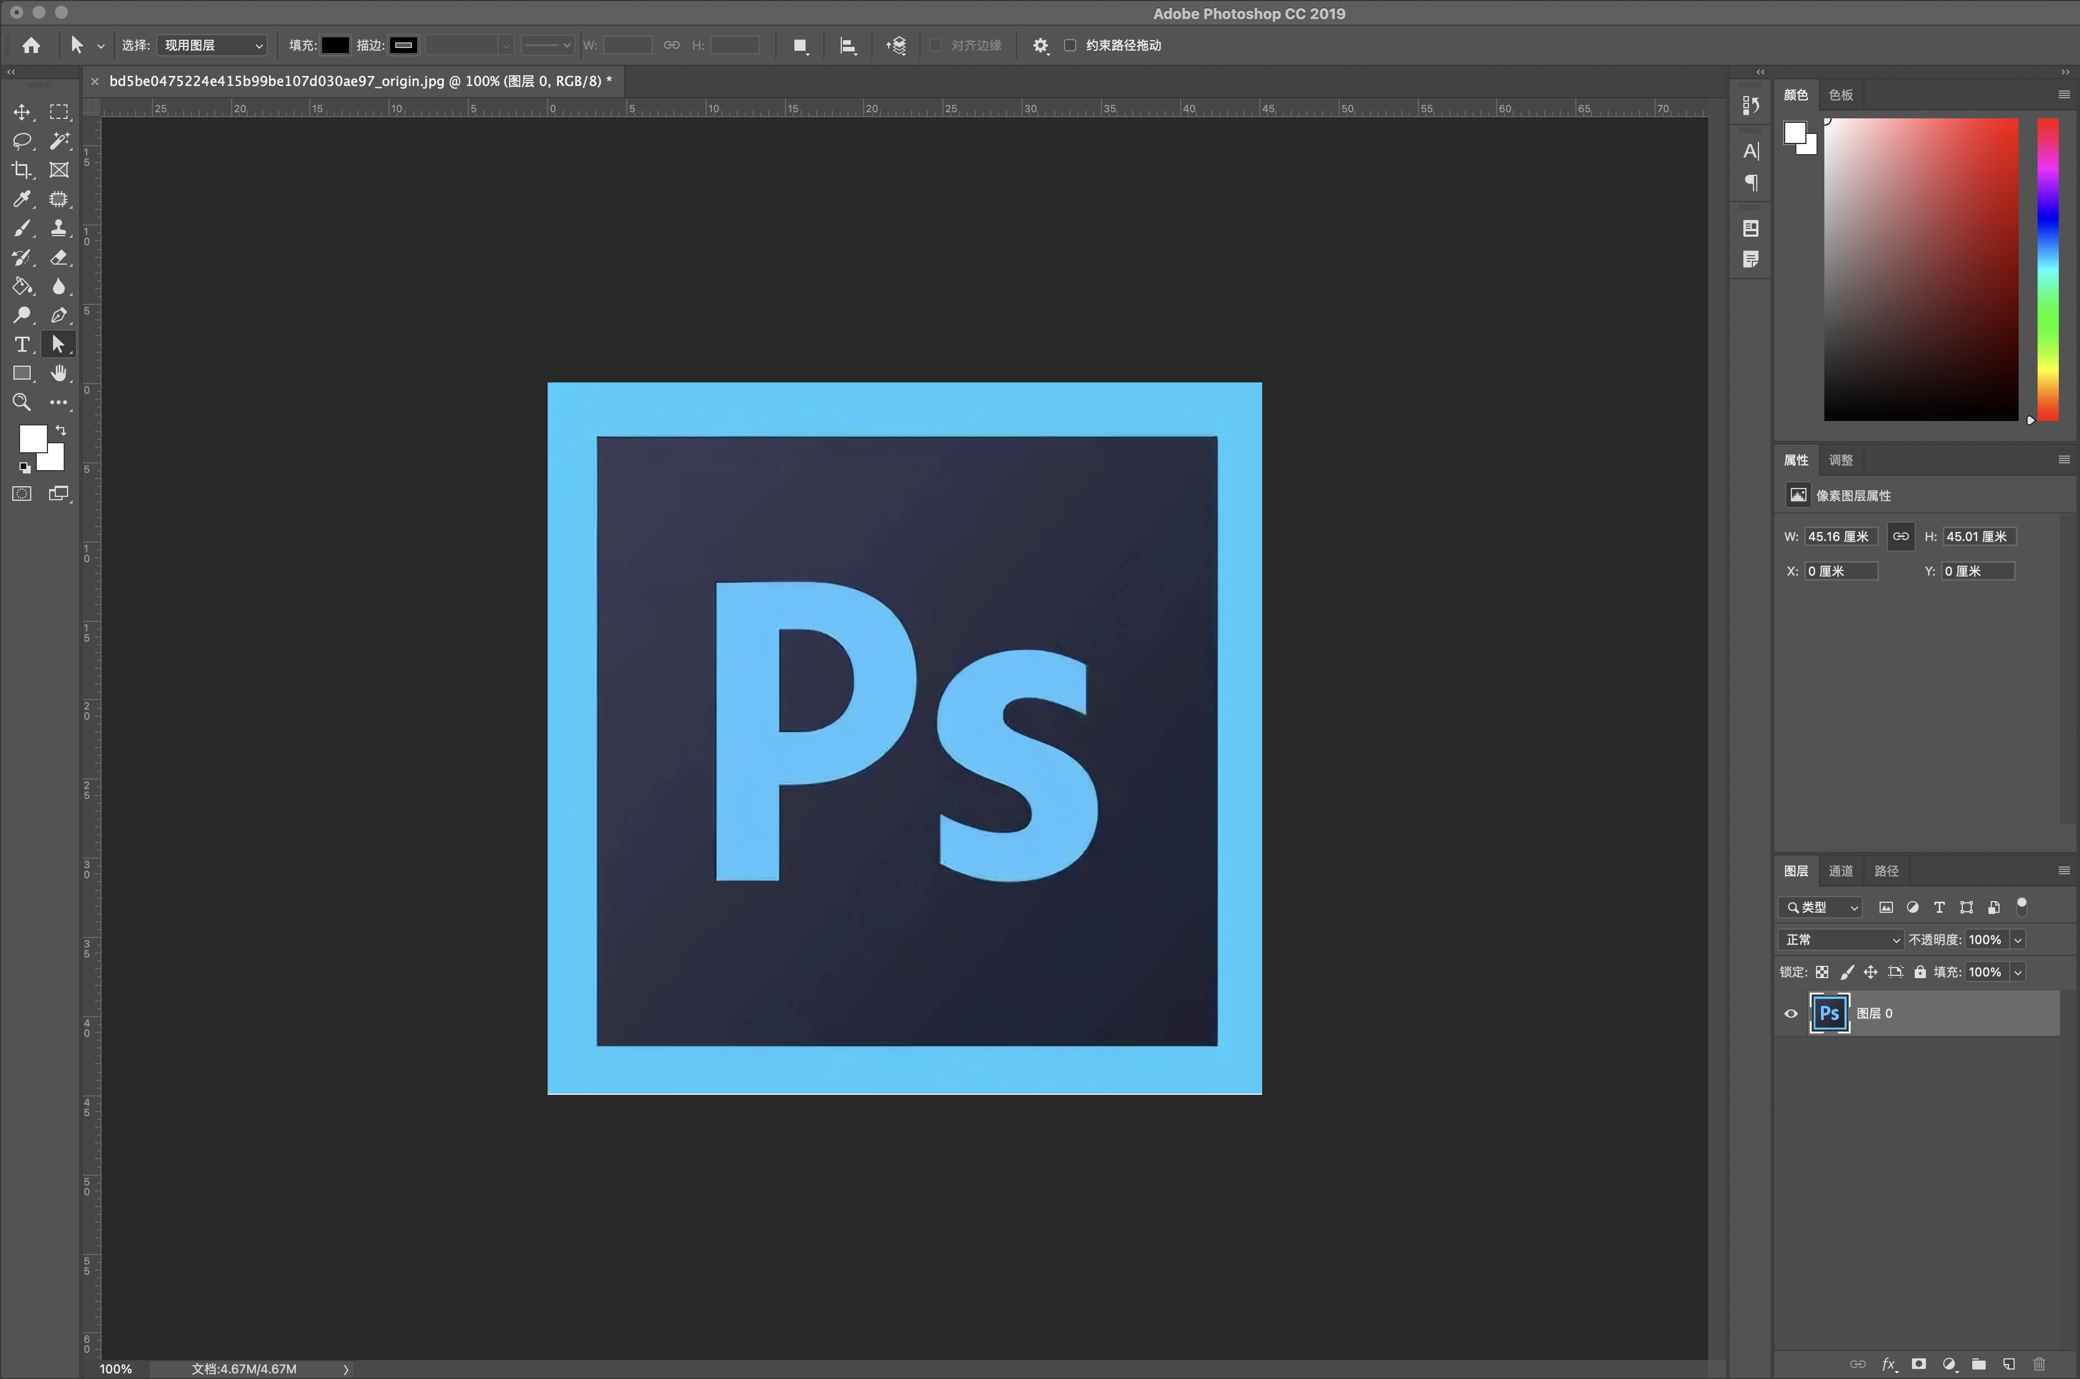Click the Properties width field 45.16 厘米

coord(1840,537)
